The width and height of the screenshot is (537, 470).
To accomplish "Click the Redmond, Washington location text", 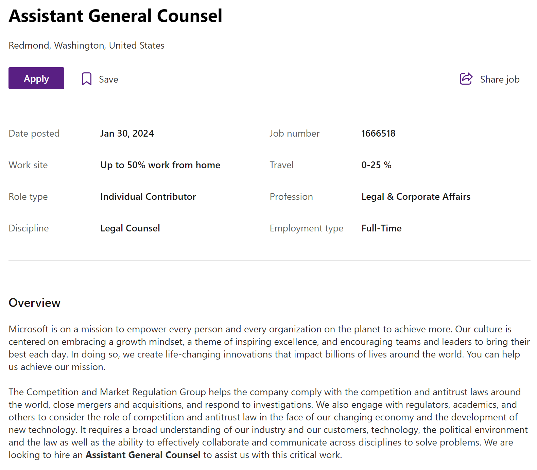I will click(86, 46).
